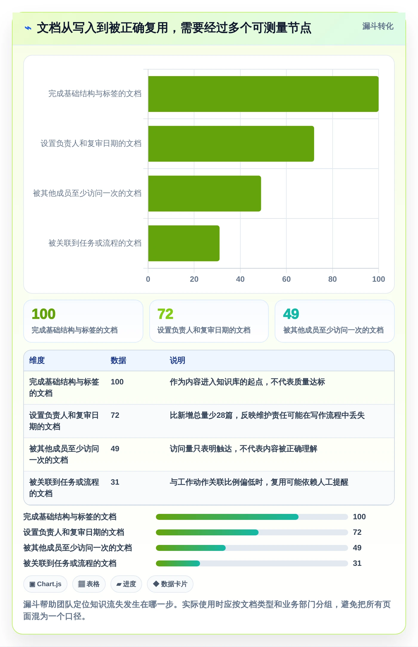The image size is (418, 647).
Task: Click the progress bar showing 72
Action: (252, 532)
